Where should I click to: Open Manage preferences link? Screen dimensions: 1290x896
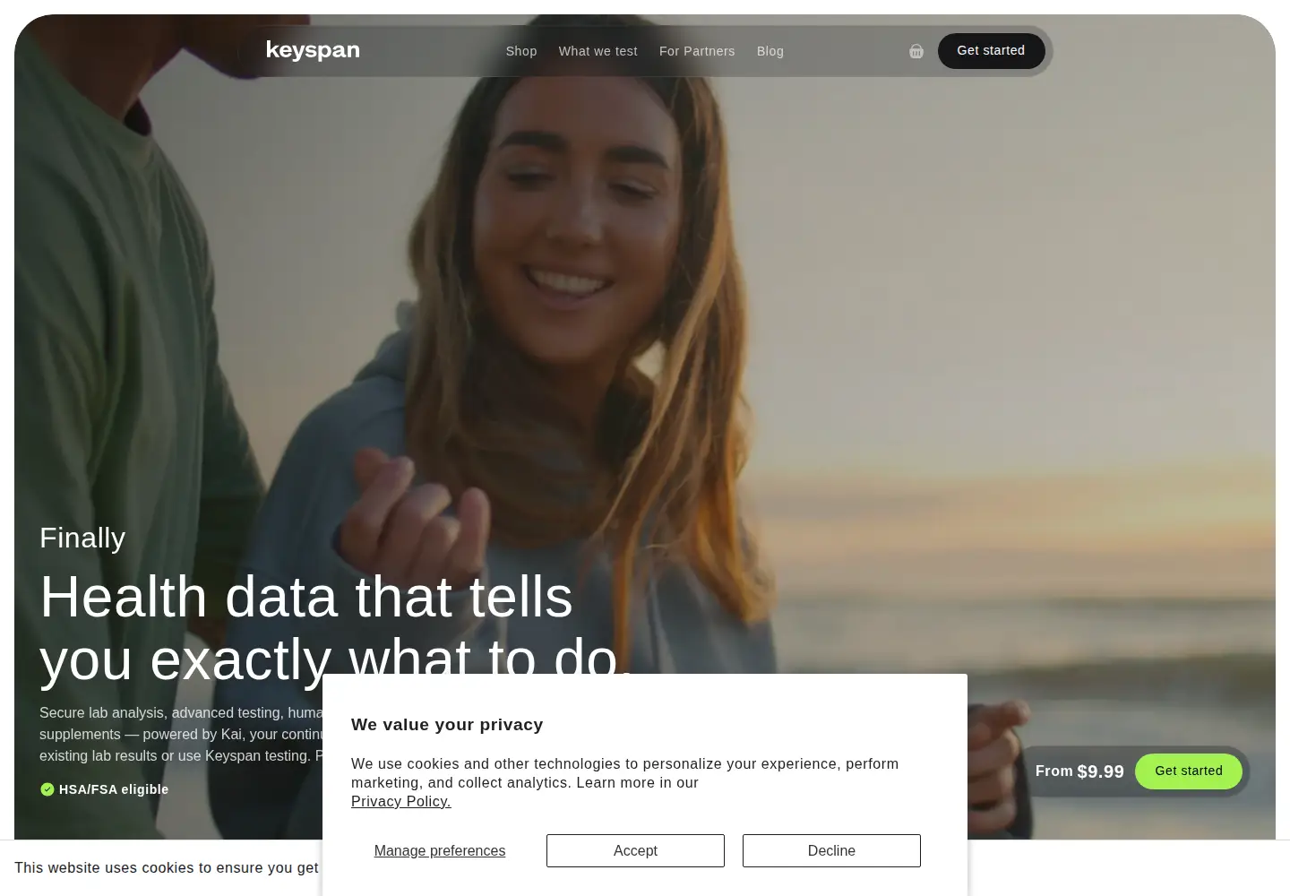click(x=440, y=851)
